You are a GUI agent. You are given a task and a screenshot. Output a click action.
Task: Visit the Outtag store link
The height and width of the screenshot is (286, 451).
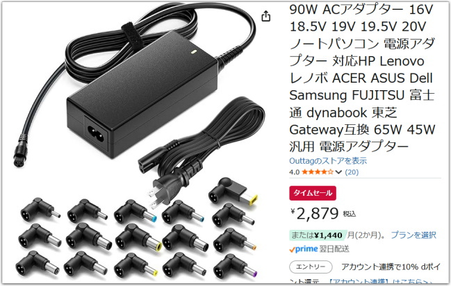(328, 160)
